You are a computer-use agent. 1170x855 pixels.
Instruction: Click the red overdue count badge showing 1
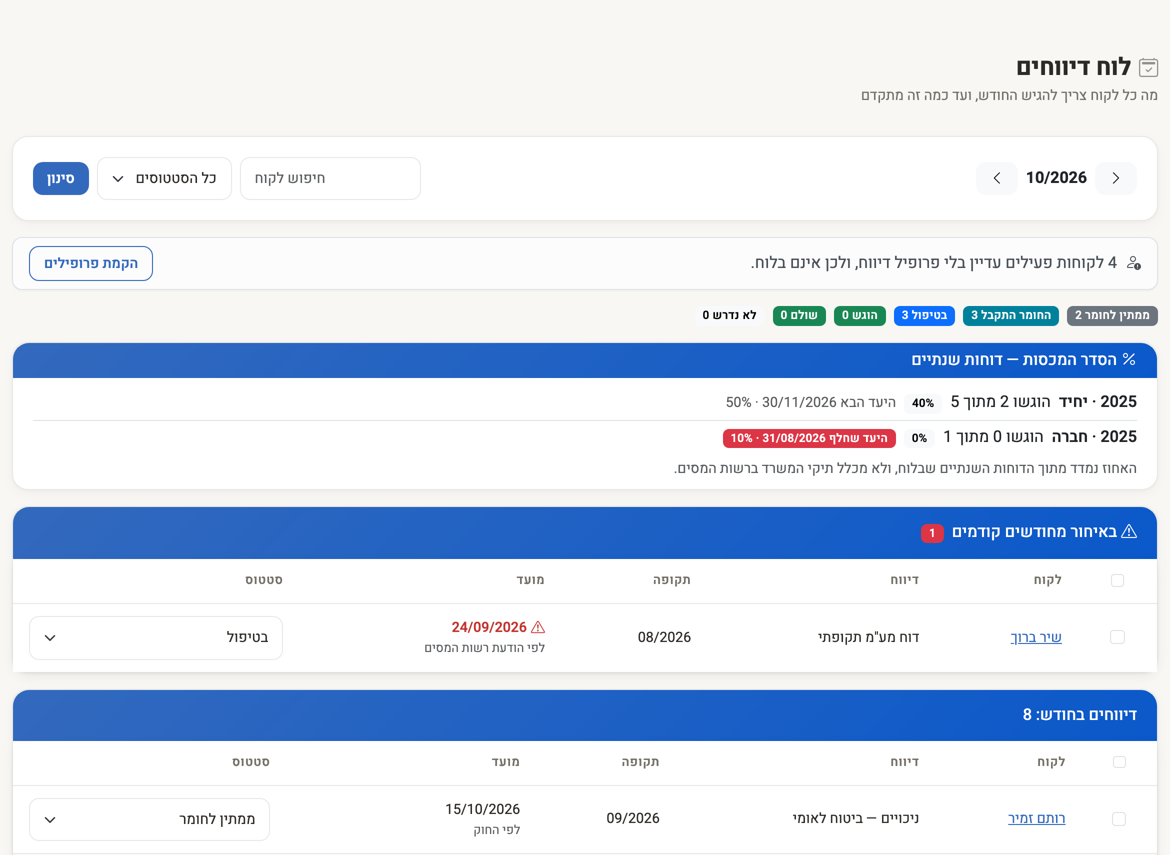coord(932,532)
